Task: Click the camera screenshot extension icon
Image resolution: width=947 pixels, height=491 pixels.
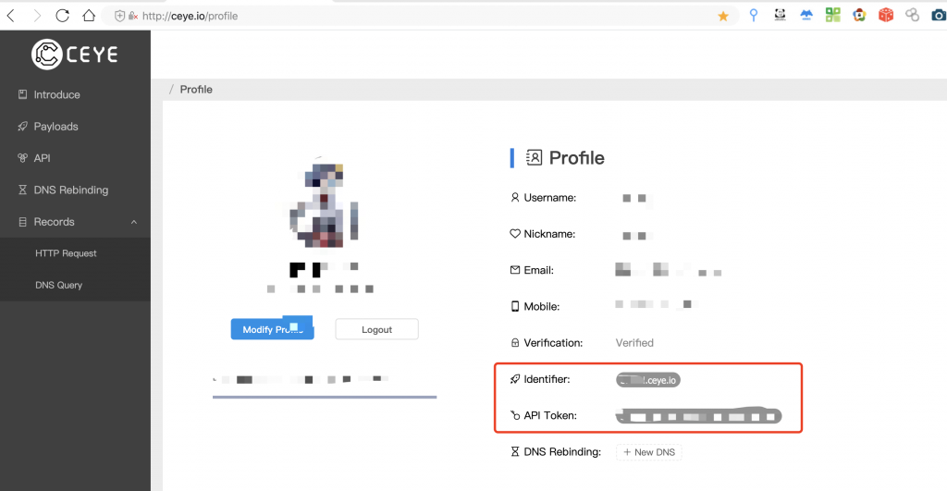Action: point(940,15)
